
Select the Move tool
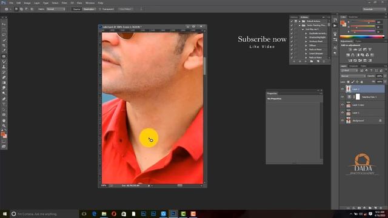4,24
